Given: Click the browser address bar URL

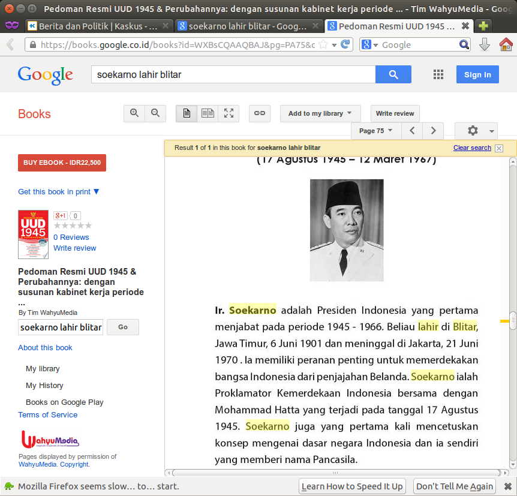Looking at the screenshot, I should pyautogui.click(x=178, y=44).
